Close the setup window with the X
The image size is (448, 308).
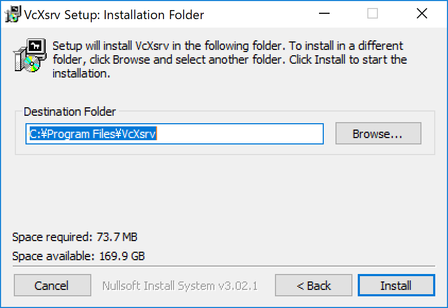(422, 14)
